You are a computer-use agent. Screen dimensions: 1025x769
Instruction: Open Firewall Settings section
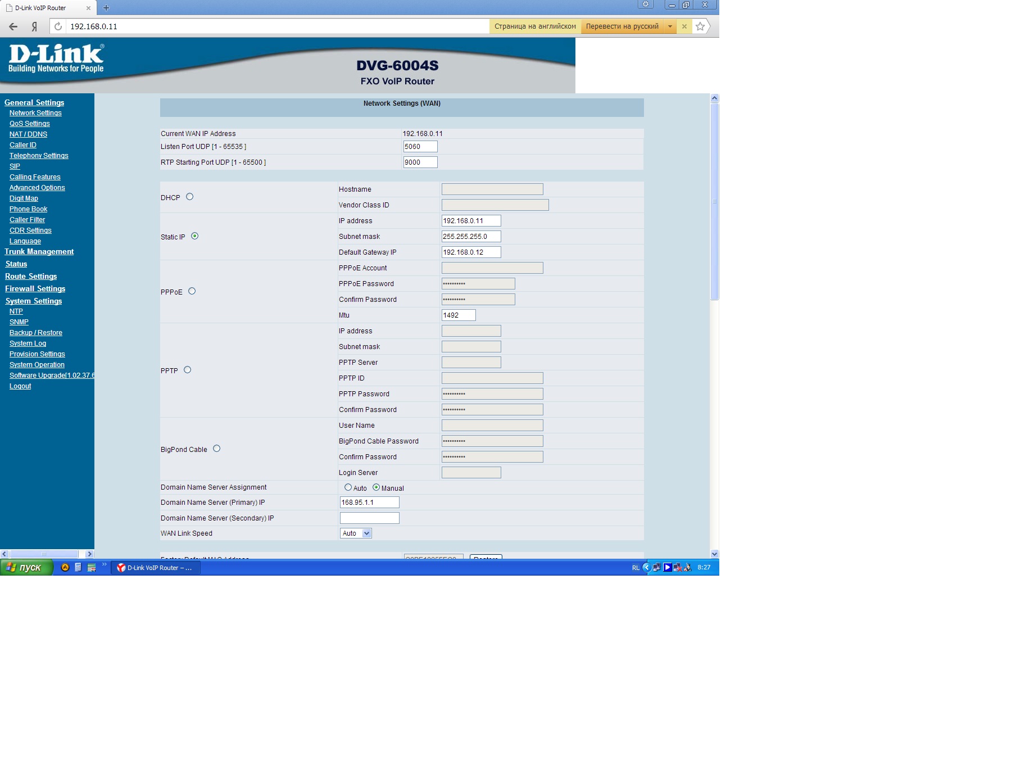(35, 289)
